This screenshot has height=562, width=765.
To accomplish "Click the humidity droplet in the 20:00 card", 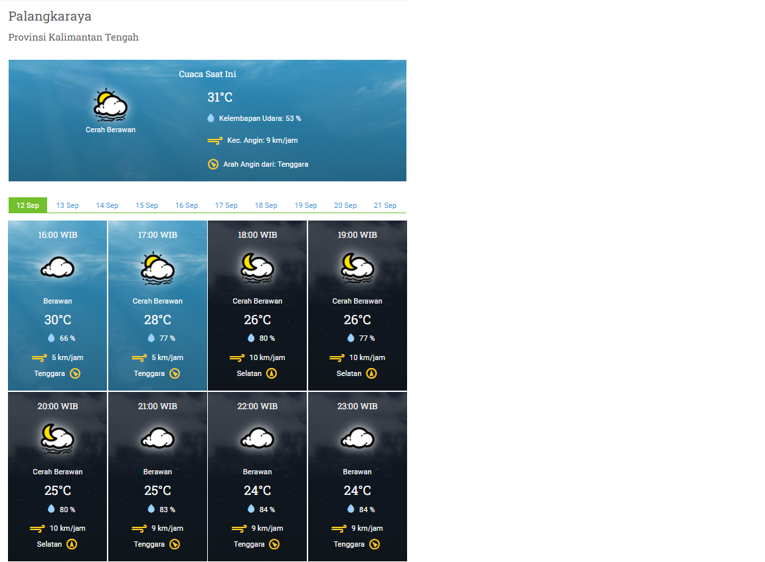I will point(51,509).
